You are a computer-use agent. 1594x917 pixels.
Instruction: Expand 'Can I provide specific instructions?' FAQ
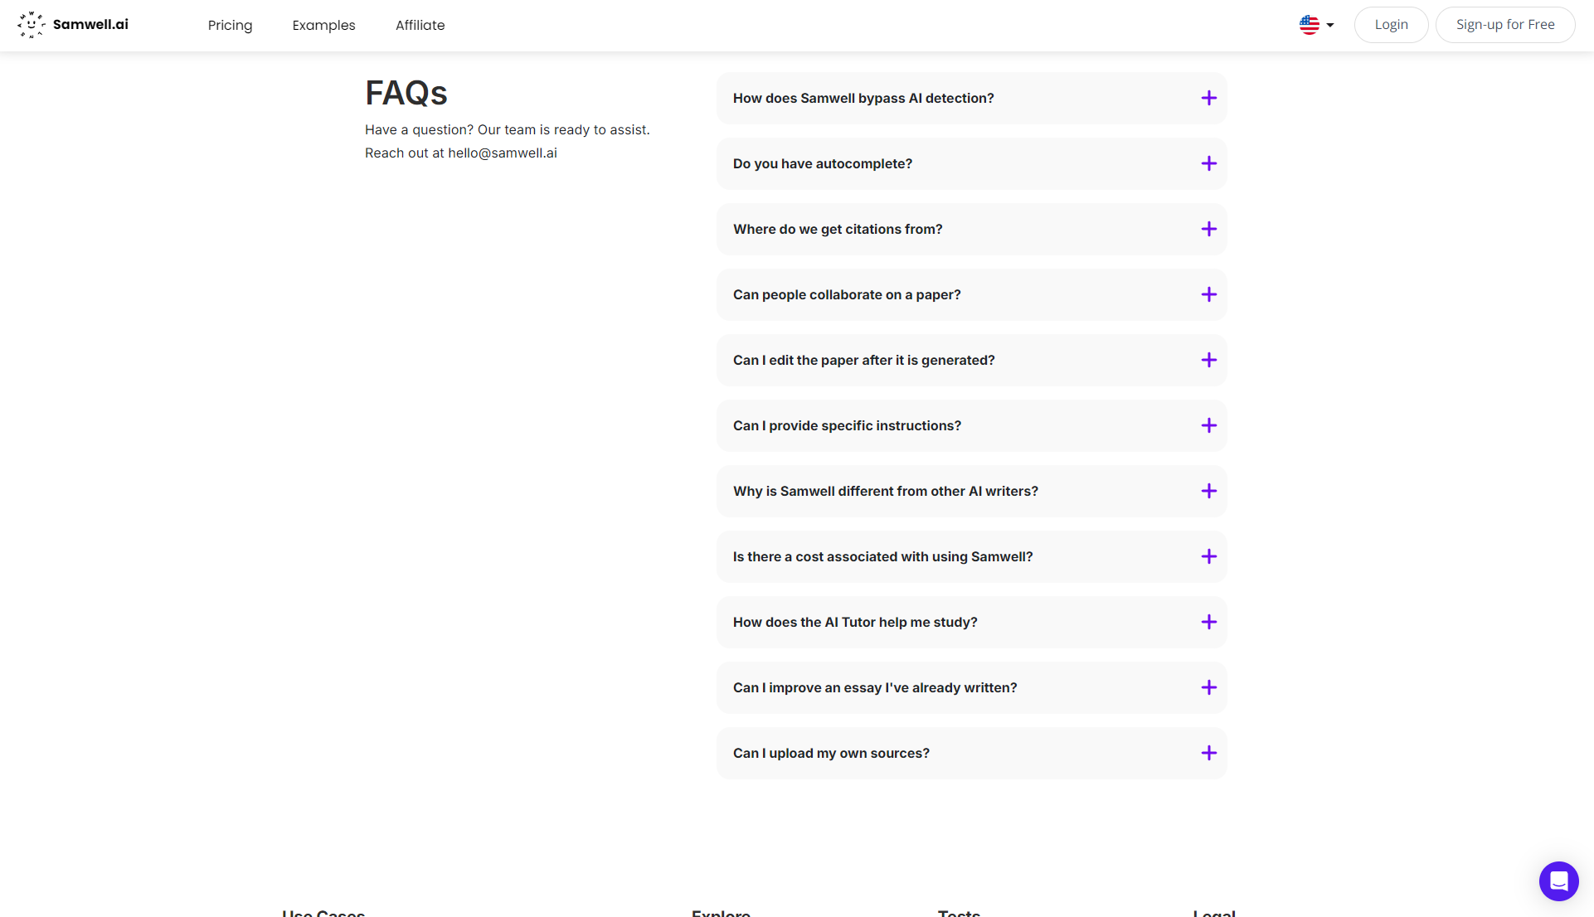coord(847,425)
